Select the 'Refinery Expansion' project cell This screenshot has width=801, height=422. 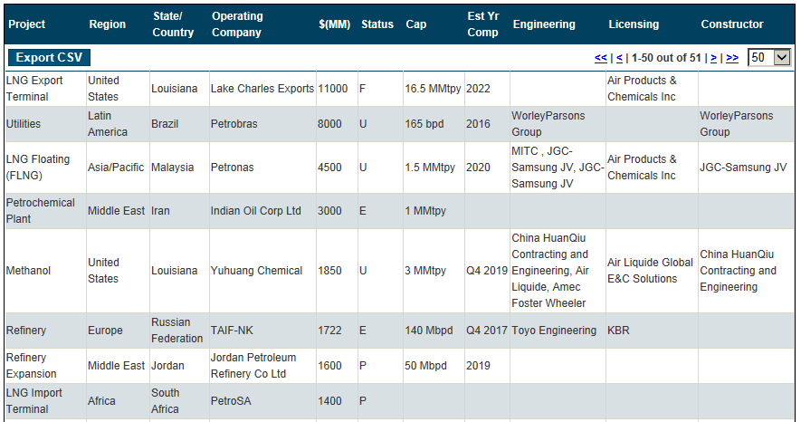pyautogui.click(x=45, y=365)
